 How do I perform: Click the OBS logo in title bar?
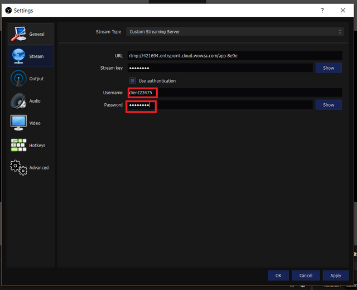pyautogui.click(x=8, y=10)
